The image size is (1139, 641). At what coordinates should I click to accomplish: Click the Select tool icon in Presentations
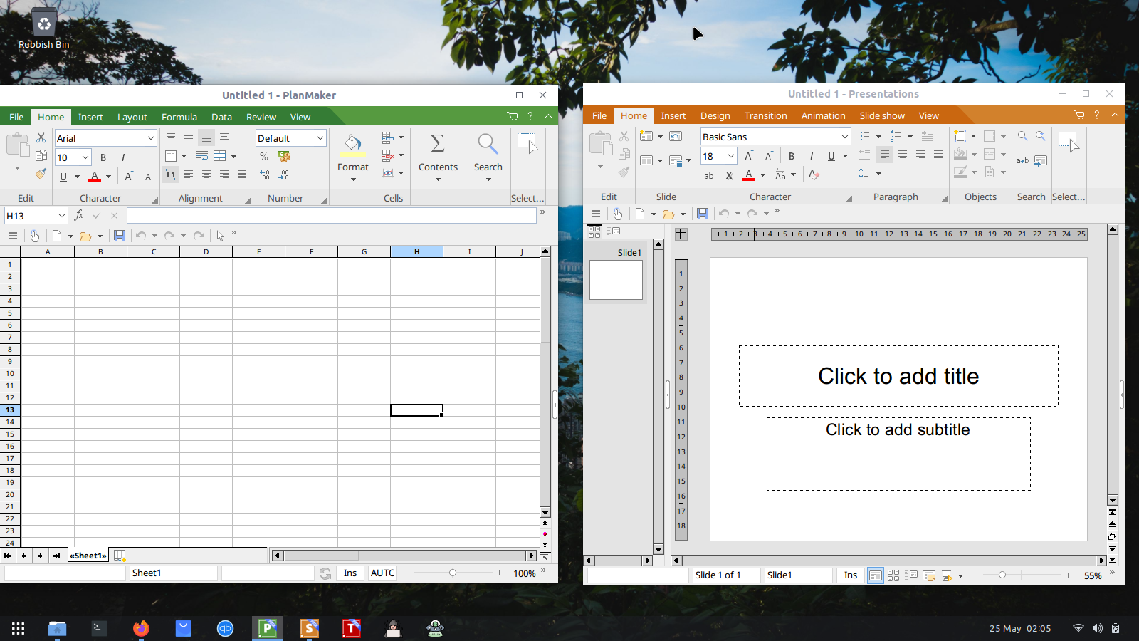click(1069, 141)
